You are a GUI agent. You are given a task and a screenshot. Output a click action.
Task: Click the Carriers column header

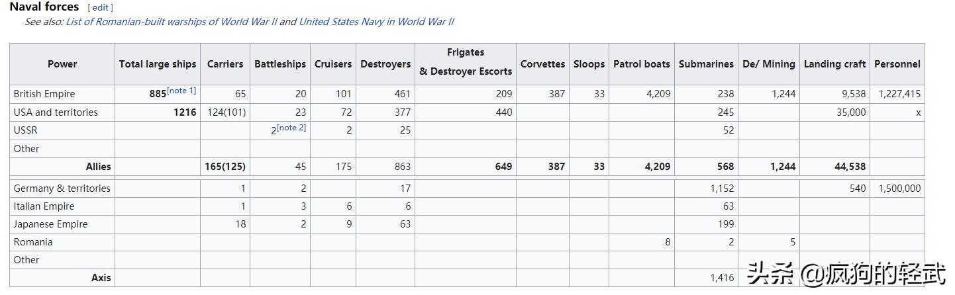pyautogui.click(x=225, y=64)
